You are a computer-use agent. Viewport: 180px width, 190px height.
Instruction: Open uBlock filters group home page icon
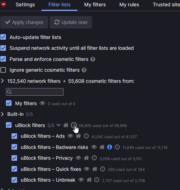(x=66, y=125)
